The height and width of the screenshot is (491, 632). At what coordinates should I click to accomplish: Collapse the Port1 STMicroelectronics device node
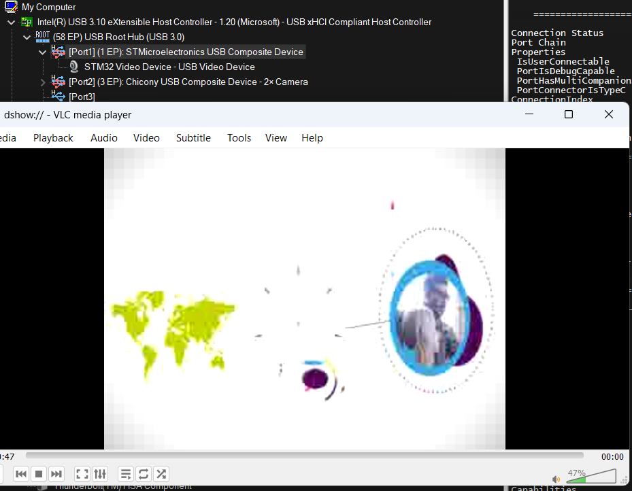(x=42, y=52)
